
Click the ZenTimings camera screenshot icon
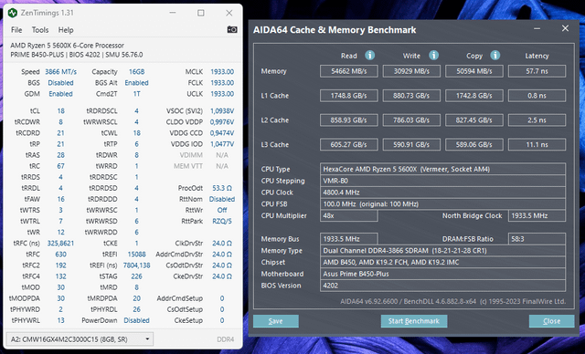[x=232, y=30]
